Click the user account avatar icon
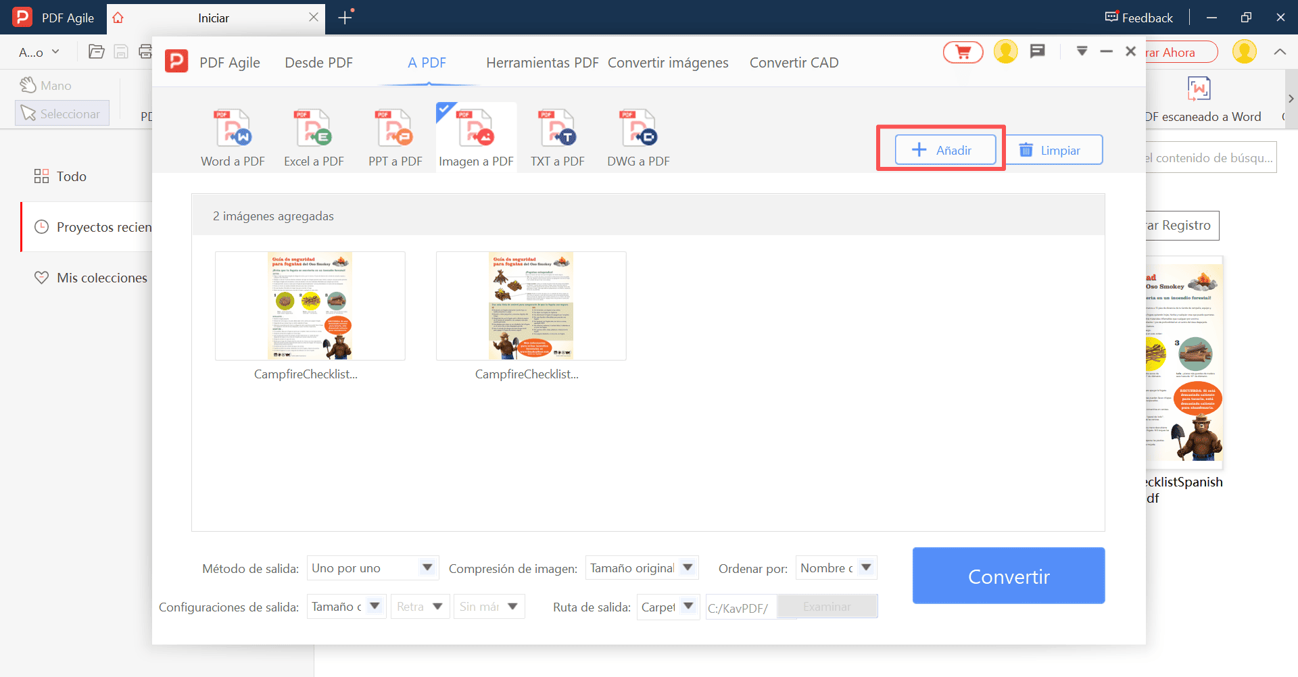This screenshot has width=1298, height=677. click(1005, 51)
